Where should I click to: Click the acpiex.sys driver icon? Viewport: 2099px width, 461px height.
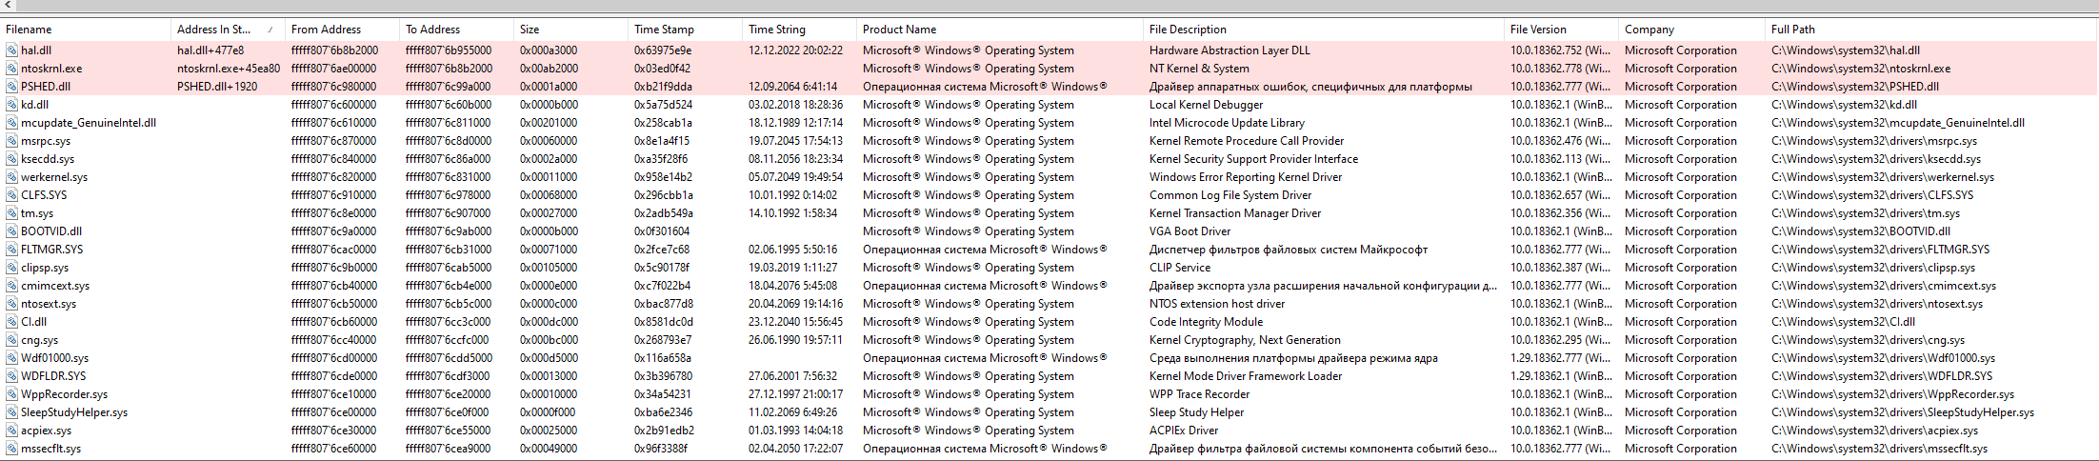(11, 431)
